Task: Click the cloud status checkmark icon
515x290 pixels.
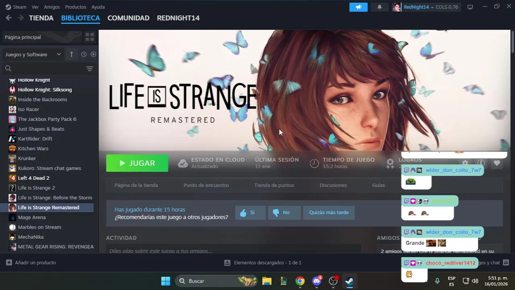Action: tap(183, 163)
